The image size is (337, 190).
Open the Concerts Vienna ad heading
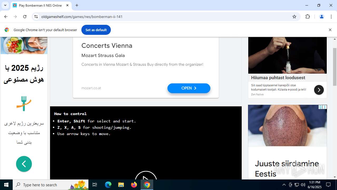107,46
